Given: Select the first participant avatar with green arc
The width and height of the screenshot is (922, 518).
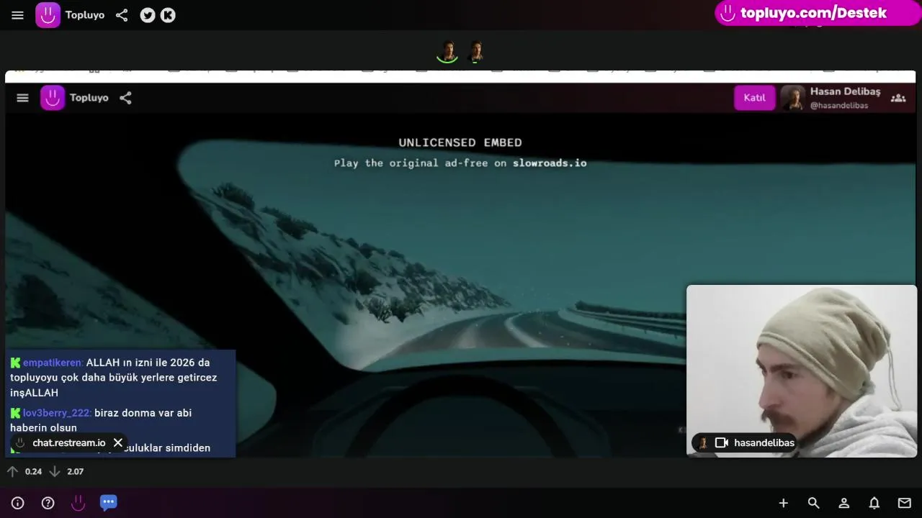Looking at the screenshot, I should (x=447, y=52).
